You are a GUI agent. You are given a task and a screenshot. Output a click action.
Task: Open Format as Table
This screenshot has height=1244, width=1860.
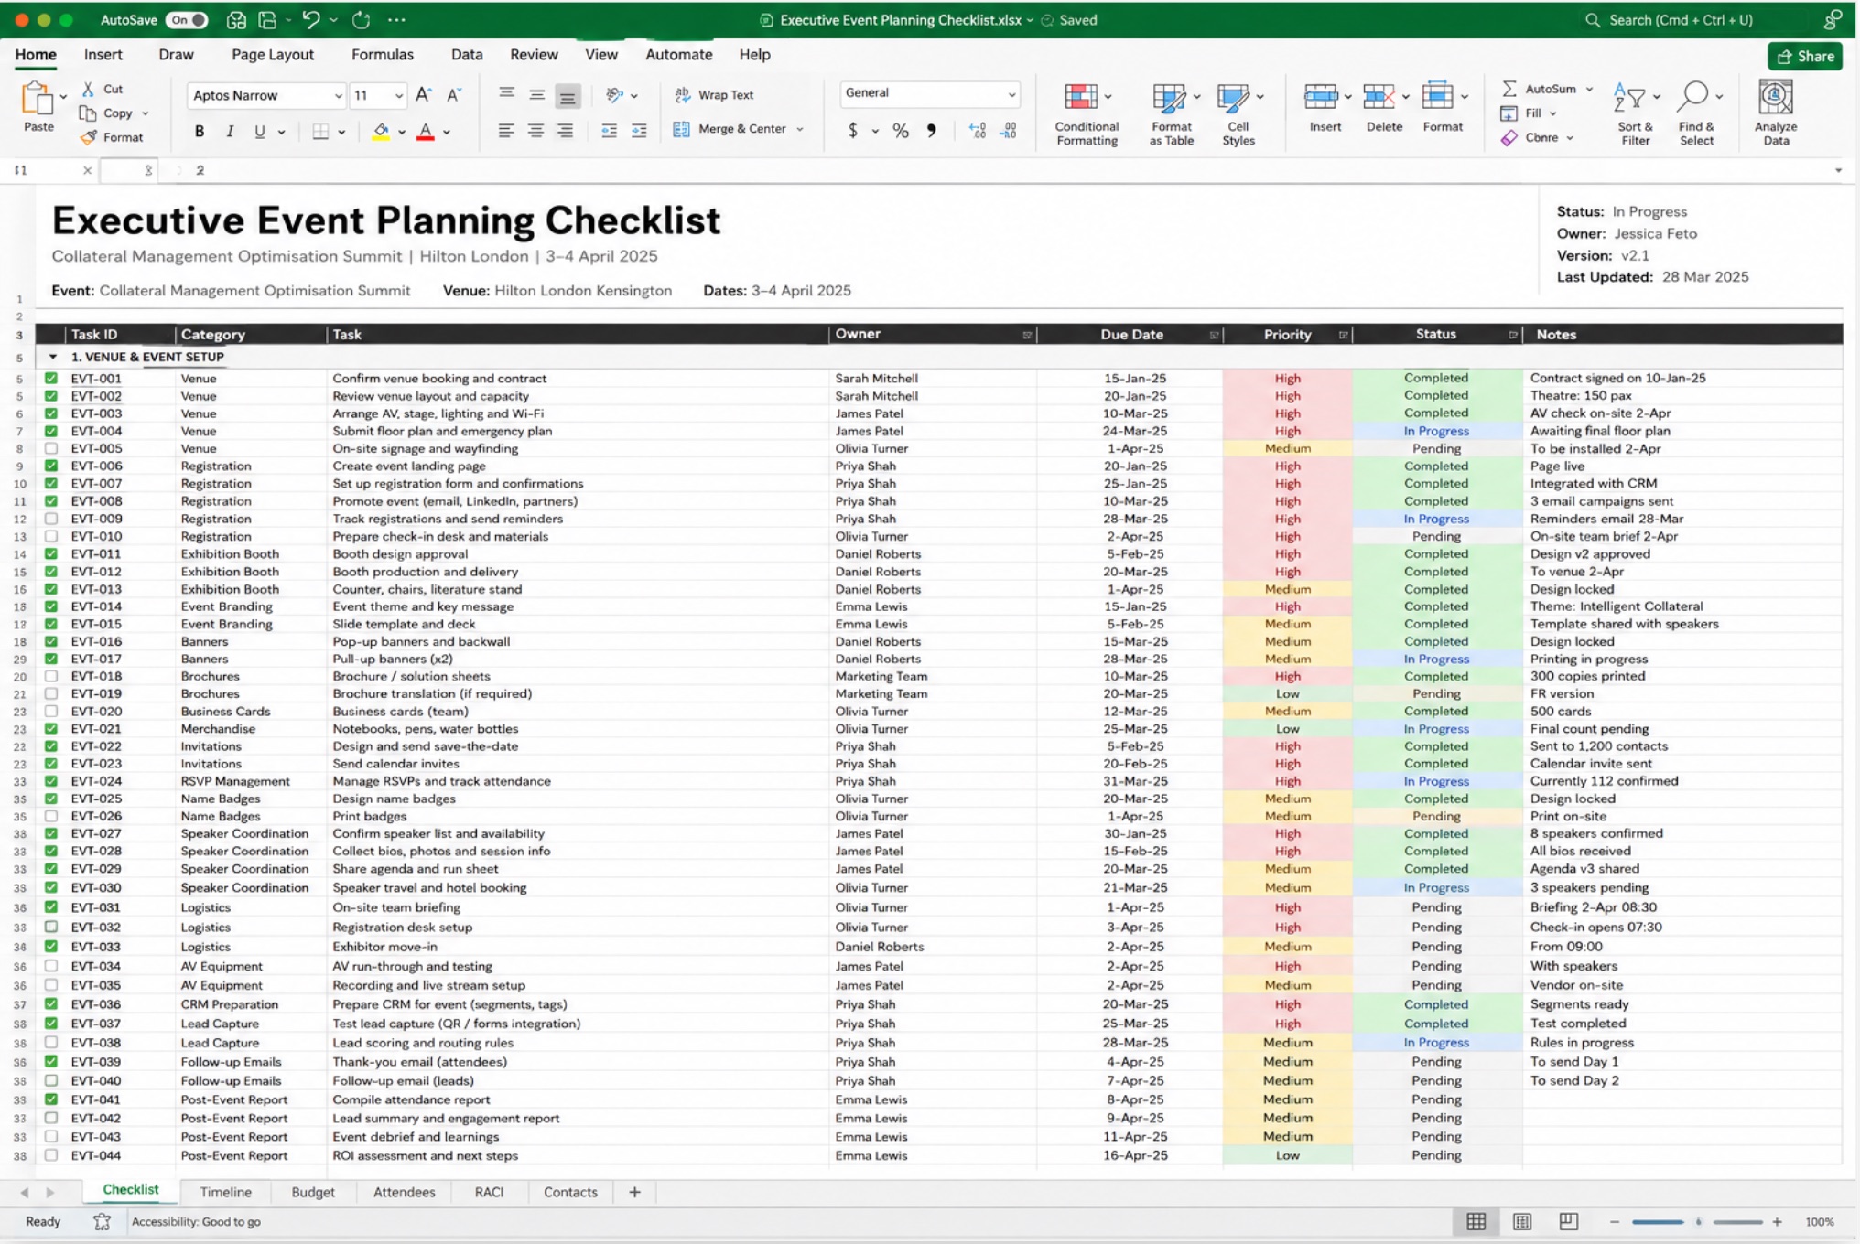(x=1171, y=114)
